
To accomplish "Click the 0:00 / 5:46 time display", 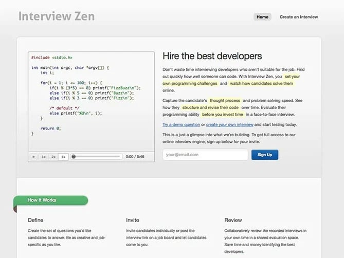I will click(135, 156).
